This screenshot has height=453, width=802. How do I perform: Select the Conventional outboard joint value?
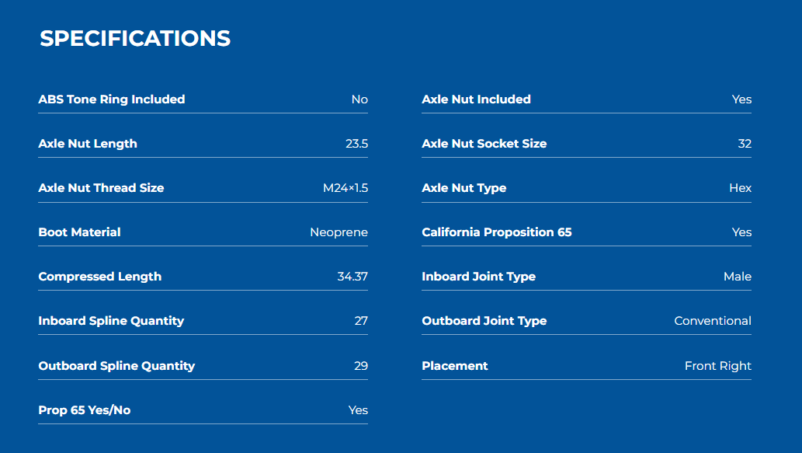(713, 321)
